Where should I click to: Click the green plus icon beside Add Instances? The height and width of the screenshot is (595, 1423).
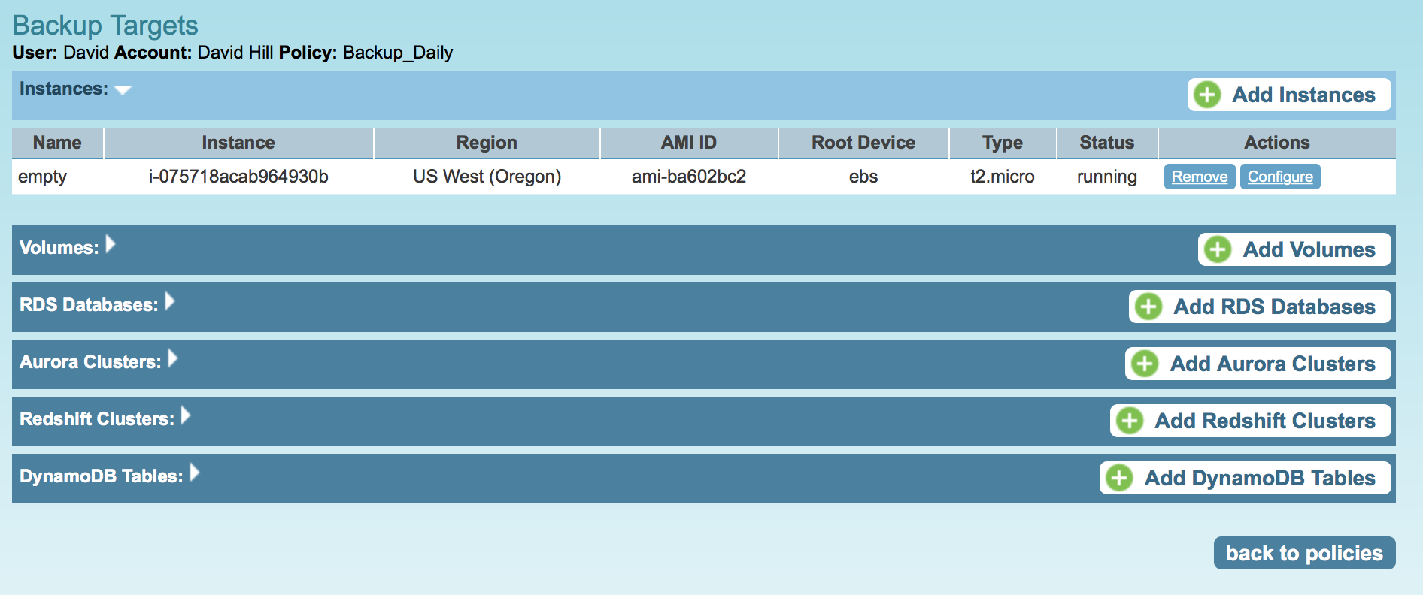click(x=1207, y=95)
